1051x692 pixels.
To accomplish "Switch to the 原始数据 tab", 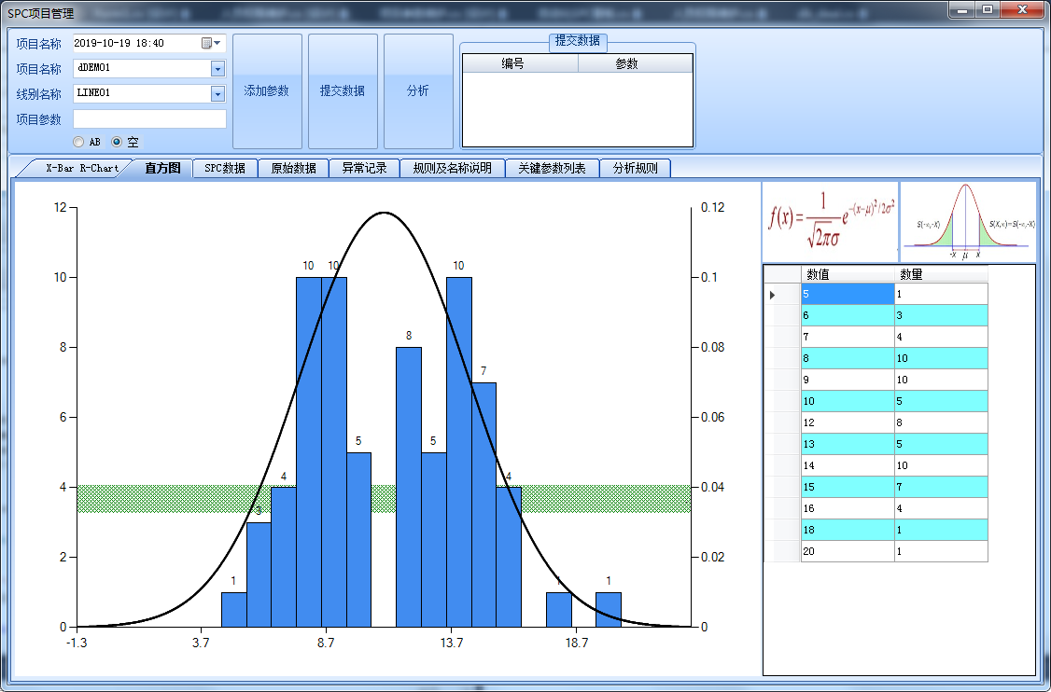I will tap(293, 169).
